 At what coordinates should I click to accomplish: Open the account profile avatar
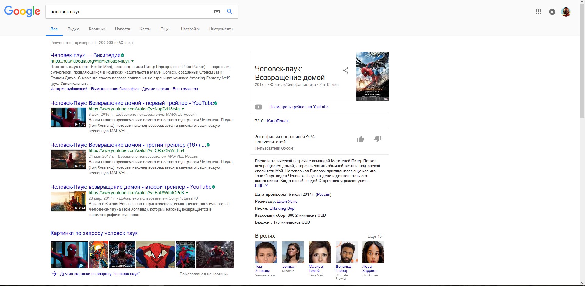[566, 12]
